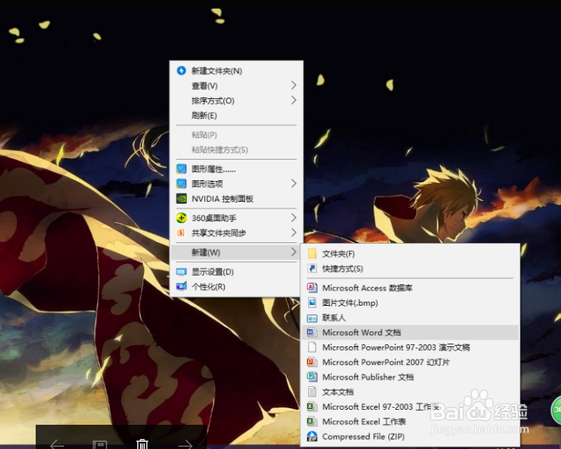Click the right arrow in bottom bar
This screenshot has width=561, height=449.
[x=185, y=445]
